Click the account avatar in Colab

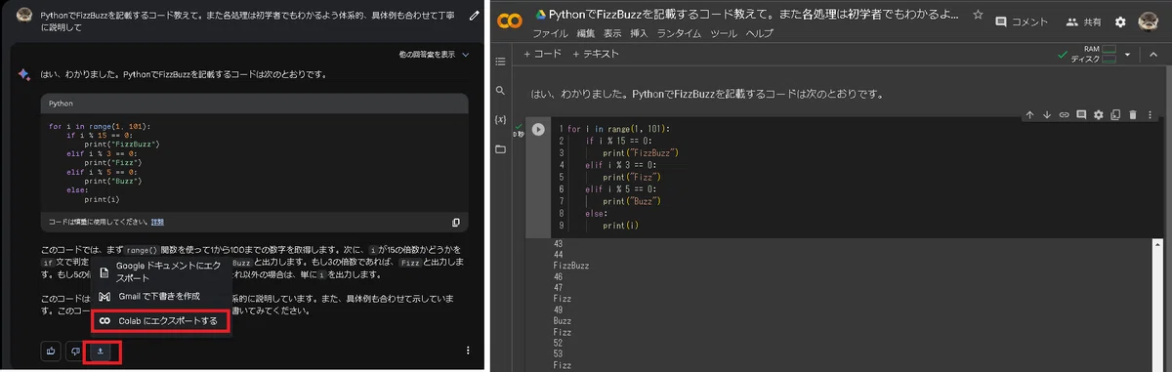coord(1150,21)
